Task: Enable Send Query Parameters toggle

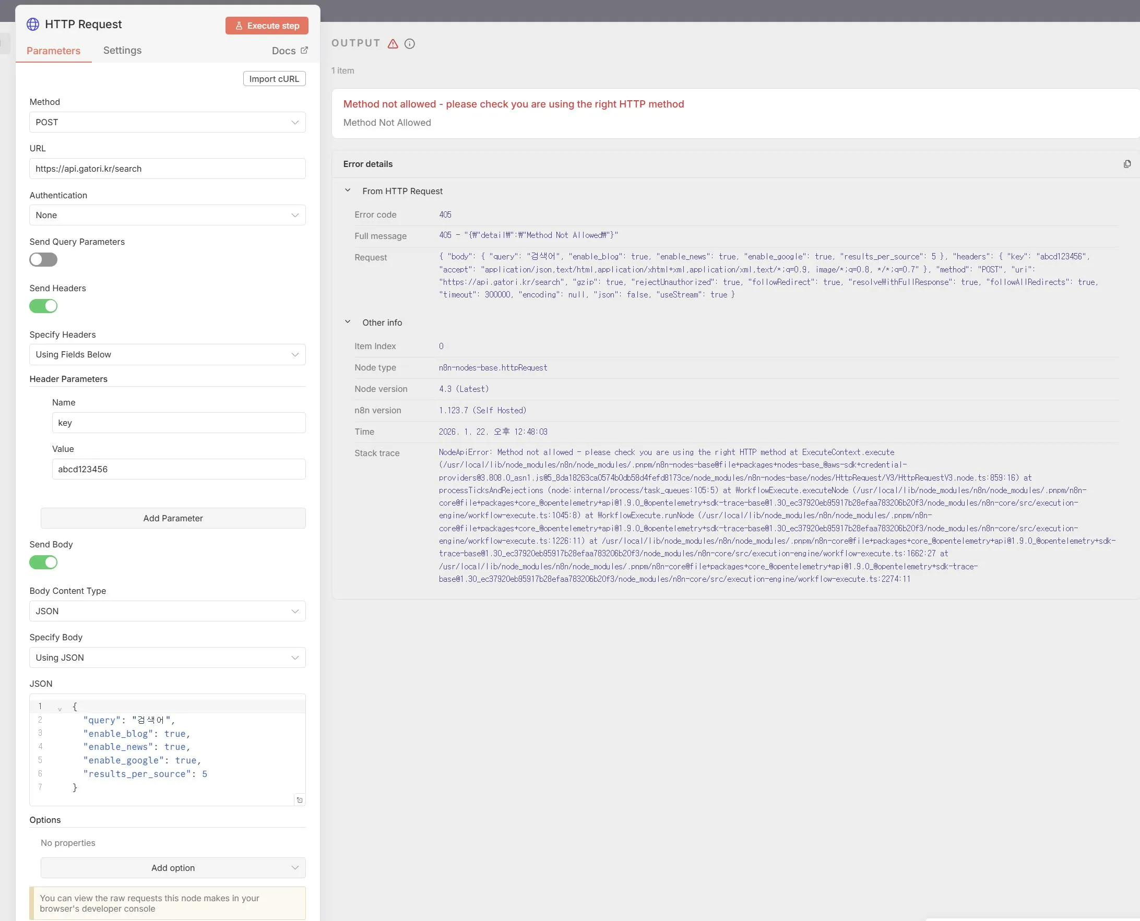Action: tap(43, 259)
